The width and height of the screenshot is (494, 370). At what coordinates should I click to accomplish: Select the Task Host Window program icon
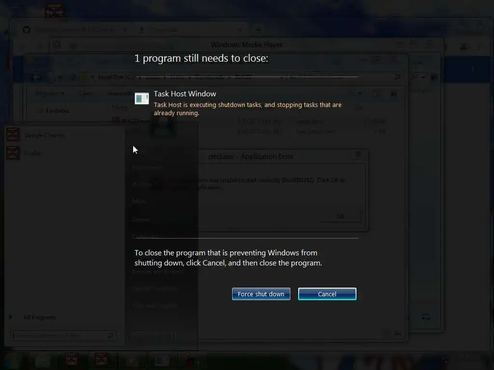(x=142, y=98)
